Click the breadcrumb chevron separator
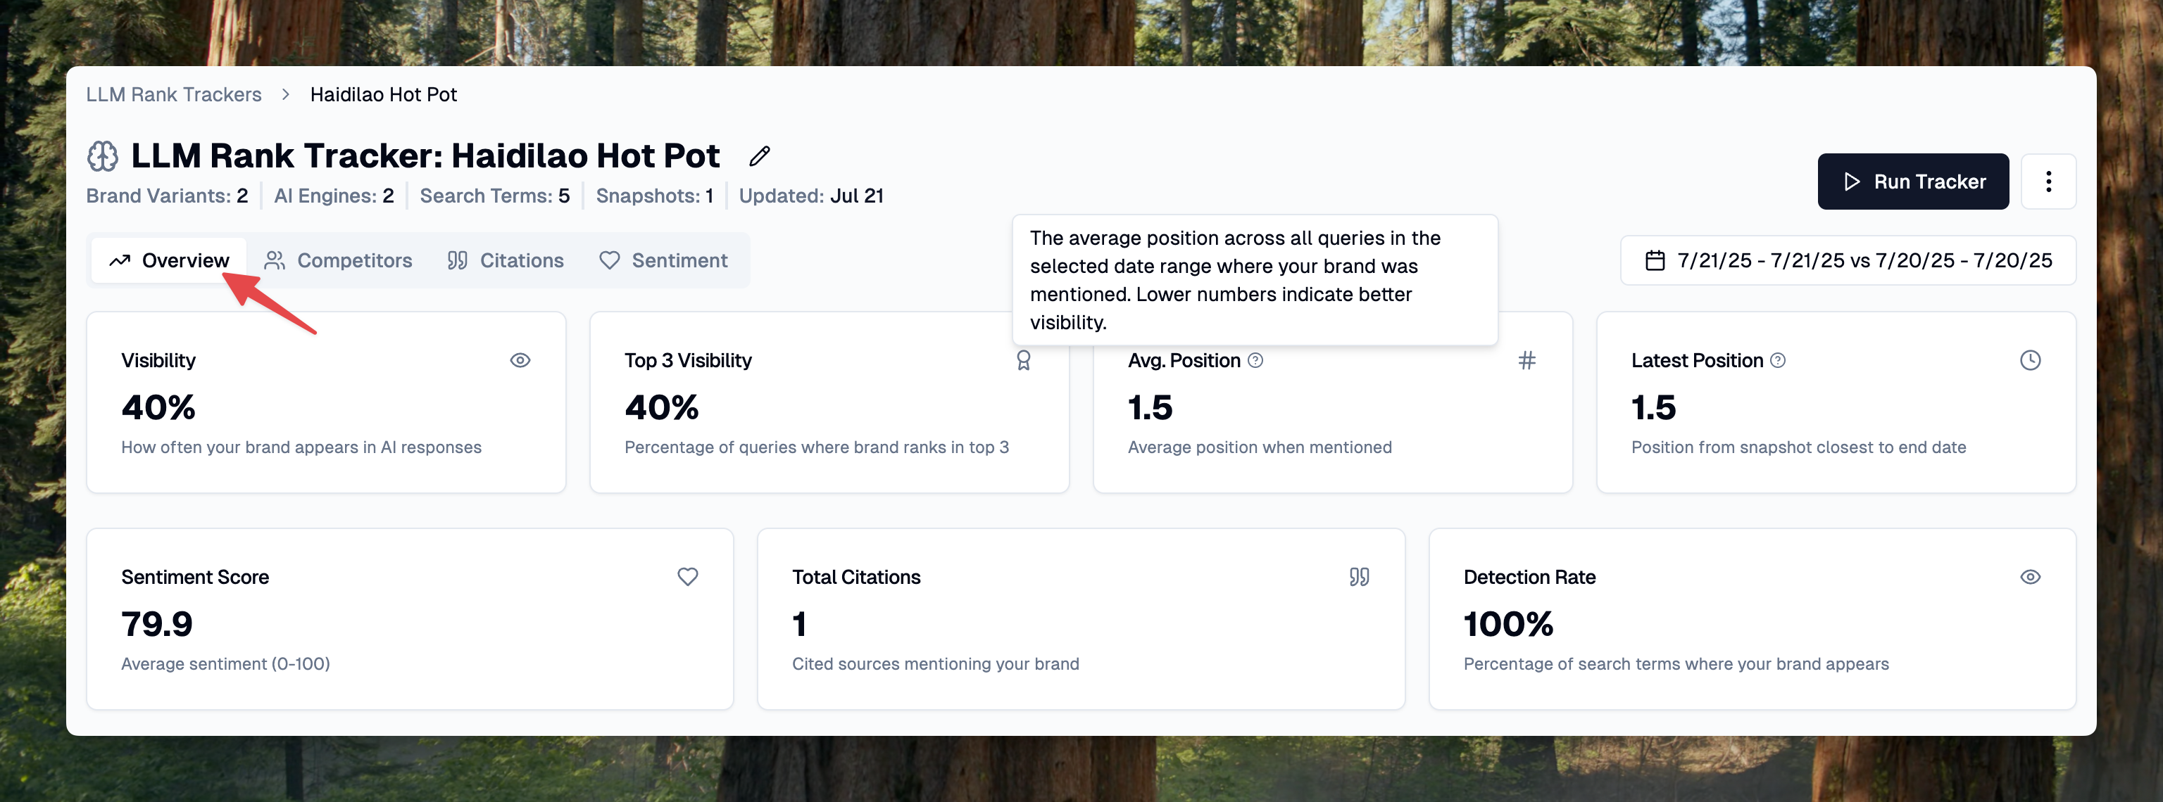2163x802 pixels. 285,95
